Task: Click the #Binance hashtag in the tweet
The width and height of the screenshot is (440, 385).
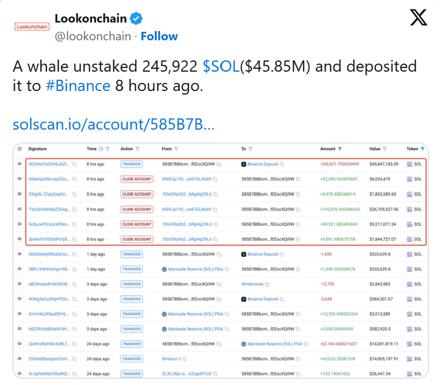Action: (78, 86)
